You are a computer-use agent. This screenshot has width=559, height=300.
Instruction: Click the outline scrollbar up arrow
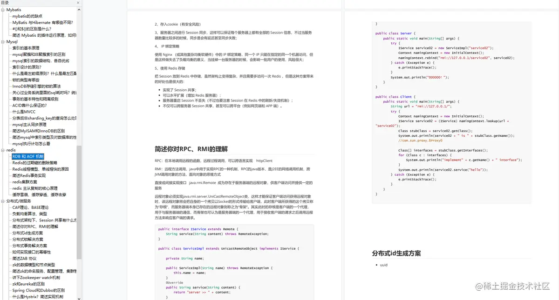79,9
